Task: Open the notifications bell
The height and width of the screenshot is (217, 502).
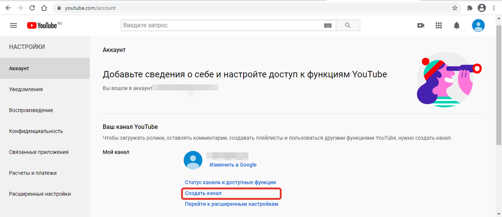Action: [x=456, y=25]
